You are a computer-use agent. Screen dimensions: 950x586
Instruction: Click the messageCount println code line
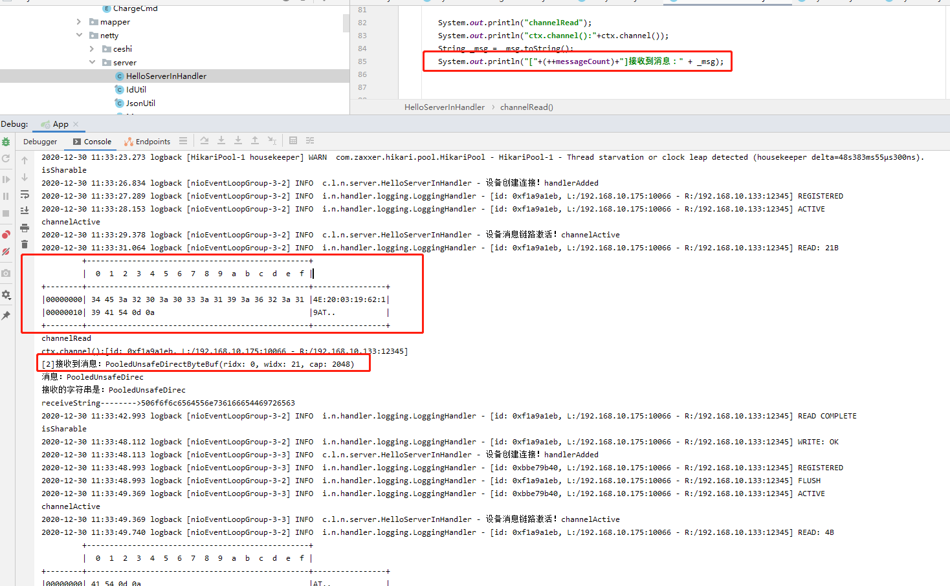click(x=580, y=61)
